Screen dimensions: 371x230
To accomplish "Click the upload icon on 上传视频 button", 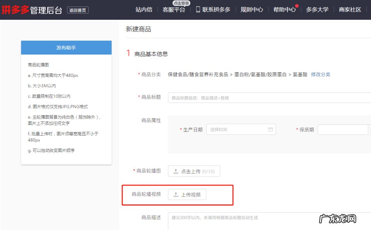I will [x=175, y=194].
